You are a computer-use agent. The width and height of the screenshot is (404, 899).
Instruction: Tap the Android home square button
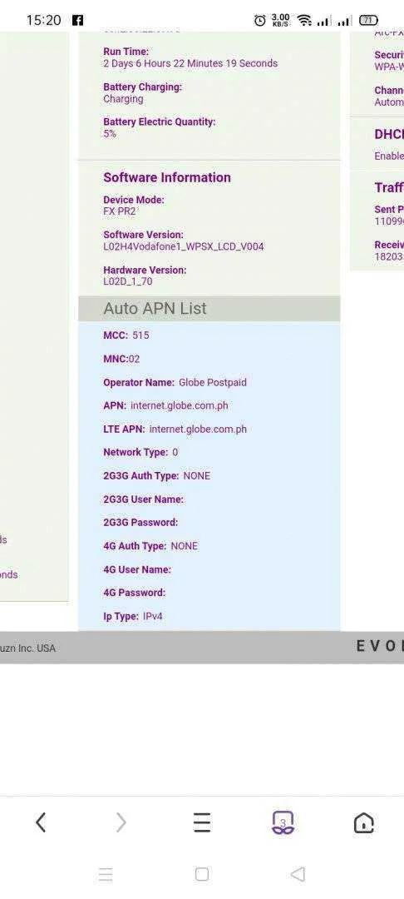click(201, 874)
